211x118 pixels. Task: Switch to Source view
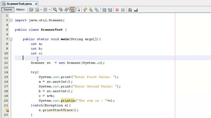pos(8,10)
